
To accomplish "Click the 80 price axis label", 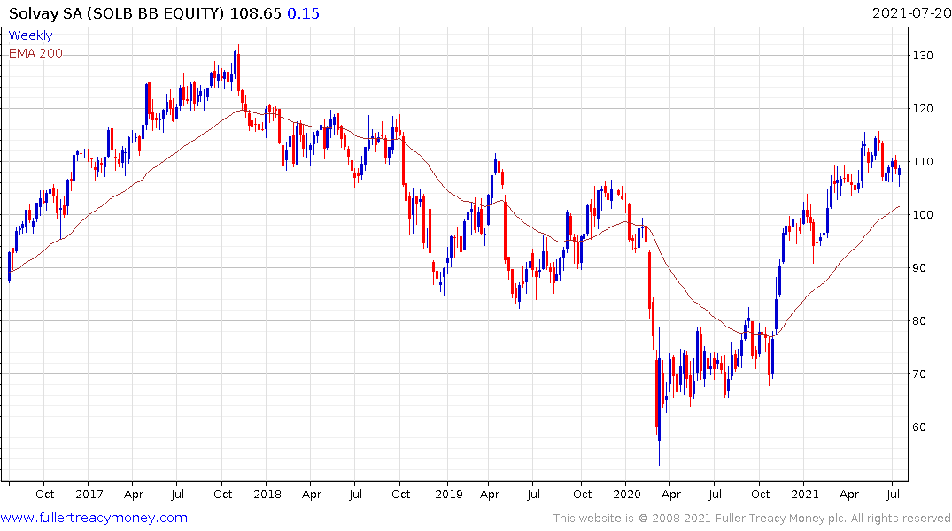I will (x=919, y=321).
